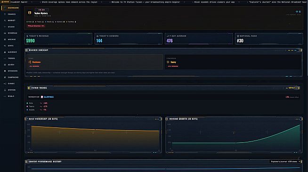Click the Archive sidebar icon
Viewport: 308px width, 172px height.
click(5, 39)
